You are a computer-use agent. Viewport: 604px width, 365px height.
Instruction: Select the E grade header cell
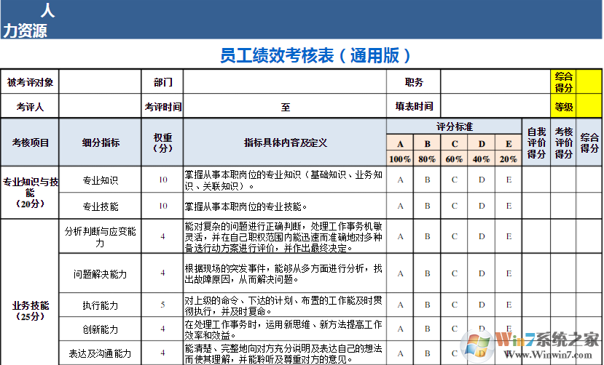pyautogui.click(x=509, y=143)
